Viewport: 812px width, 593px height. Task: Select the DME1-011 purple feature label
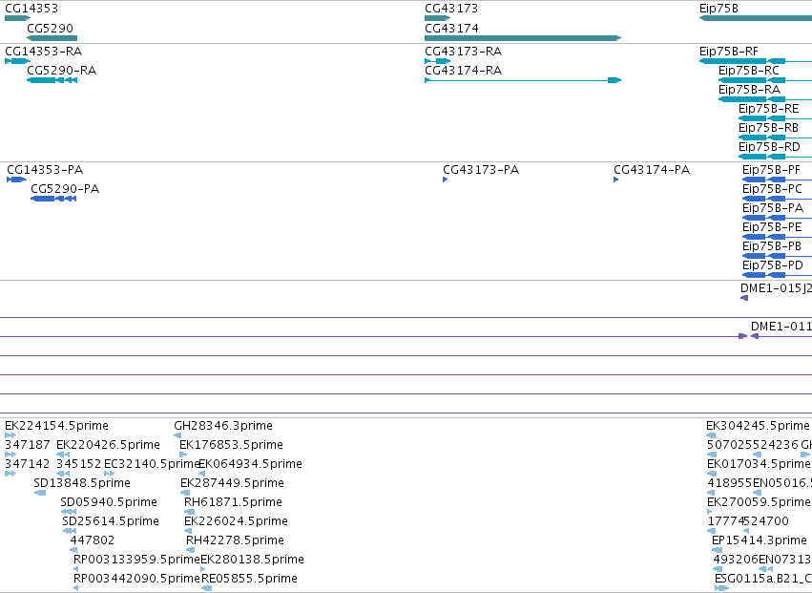[x=781, y=327]
